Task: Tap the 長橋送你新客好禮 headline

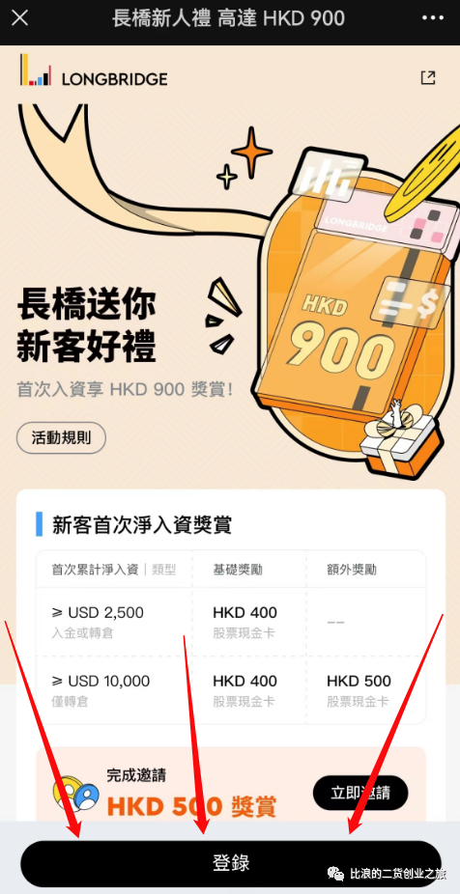Action: (87, 325)
